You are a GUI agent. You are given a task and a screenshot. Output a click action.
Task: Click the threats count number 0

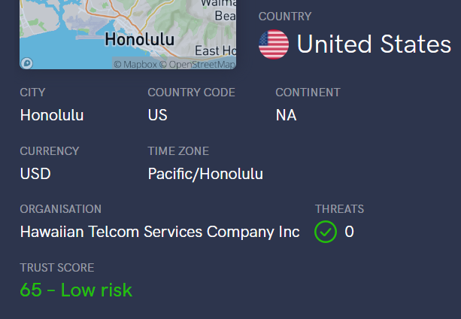(349, 232)
